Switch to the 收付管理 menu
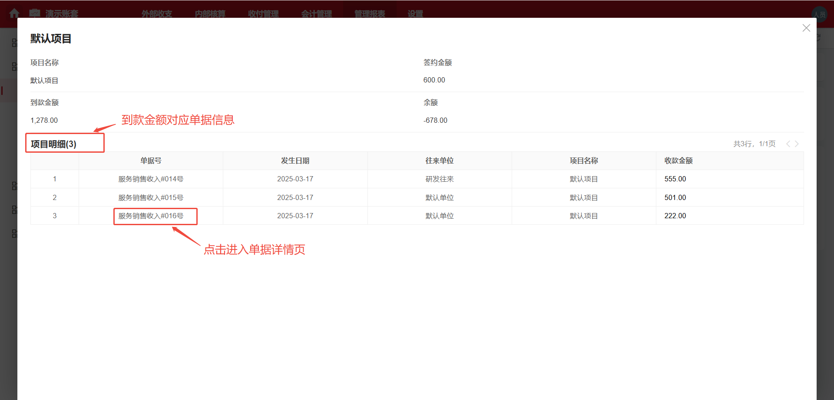The width and height of the screenshot is (834, 400). click(263, 13)
